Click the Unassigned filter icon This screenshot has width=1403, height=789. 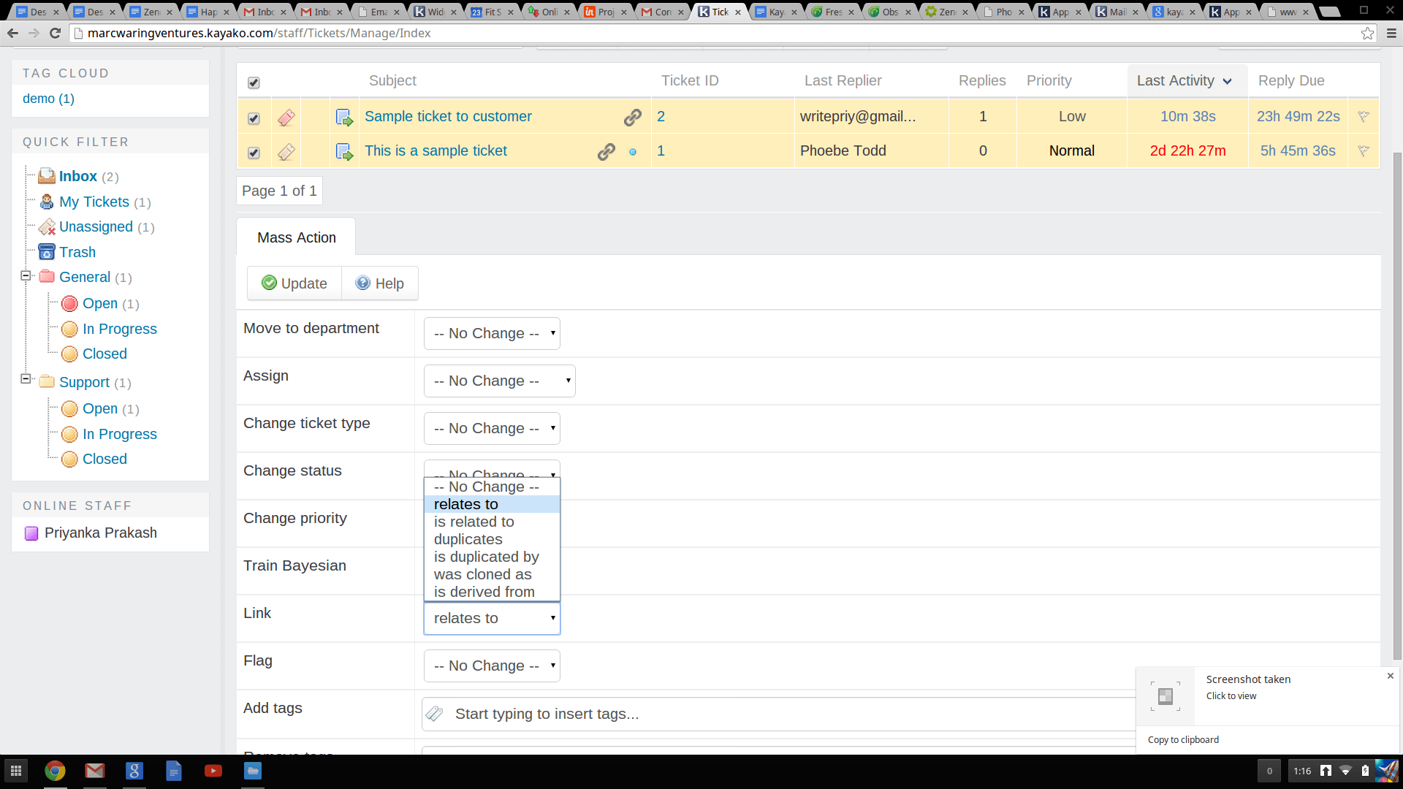point(47,226)
